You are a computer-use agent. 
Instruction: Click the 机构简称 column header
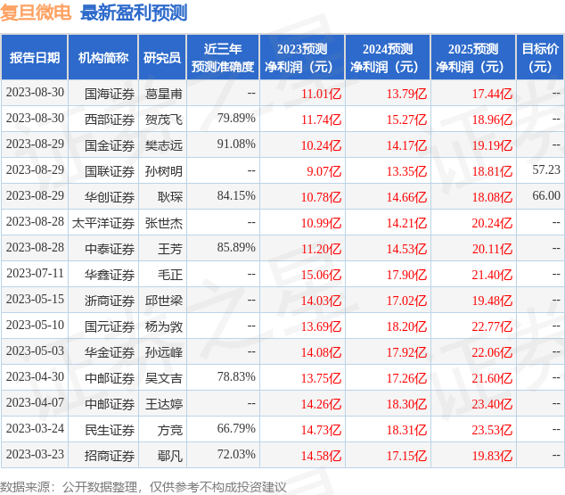coord(103,57)
